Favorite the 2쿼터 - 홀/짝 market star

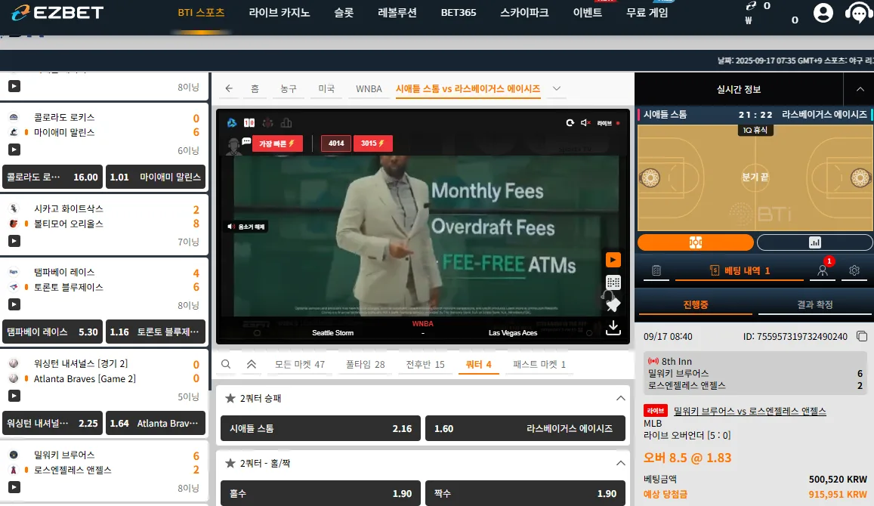pos(230,463)
